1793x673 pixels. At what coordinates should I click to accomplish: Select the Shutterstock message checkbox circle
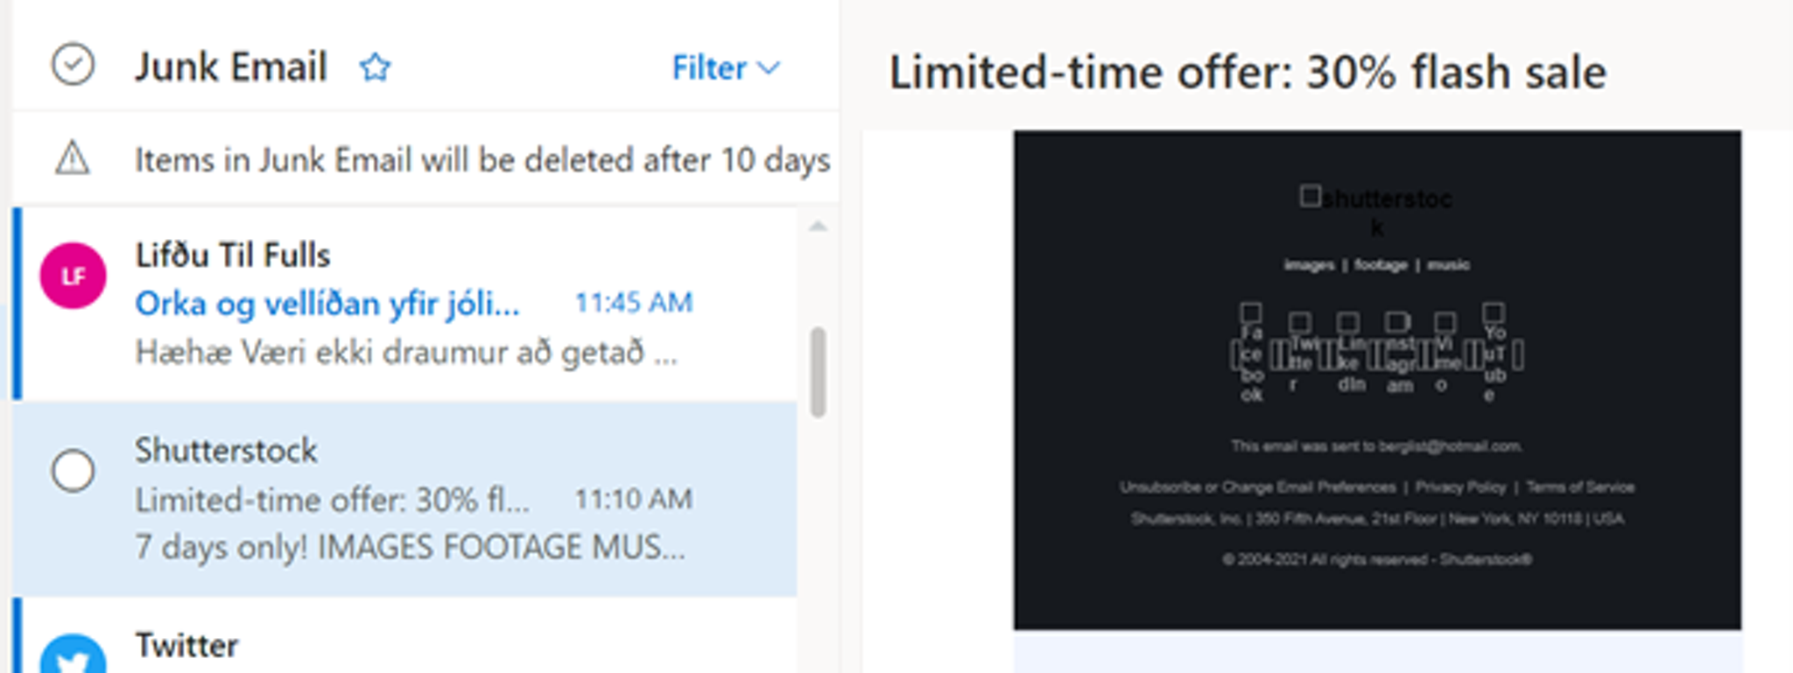73,471
